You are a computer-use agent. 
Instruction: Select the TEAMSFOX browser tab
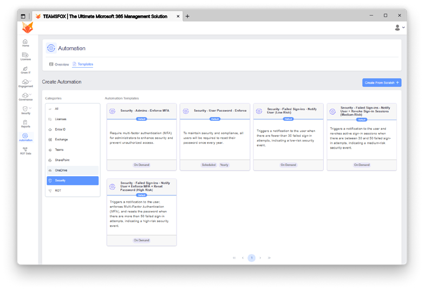(x=107, y=16)
